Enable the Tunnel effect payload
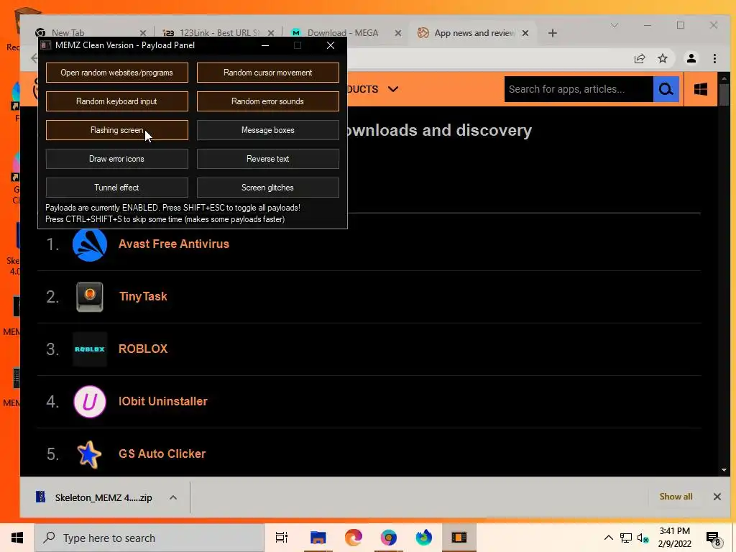Screen dimensions: 736x552 click(117, 188)
